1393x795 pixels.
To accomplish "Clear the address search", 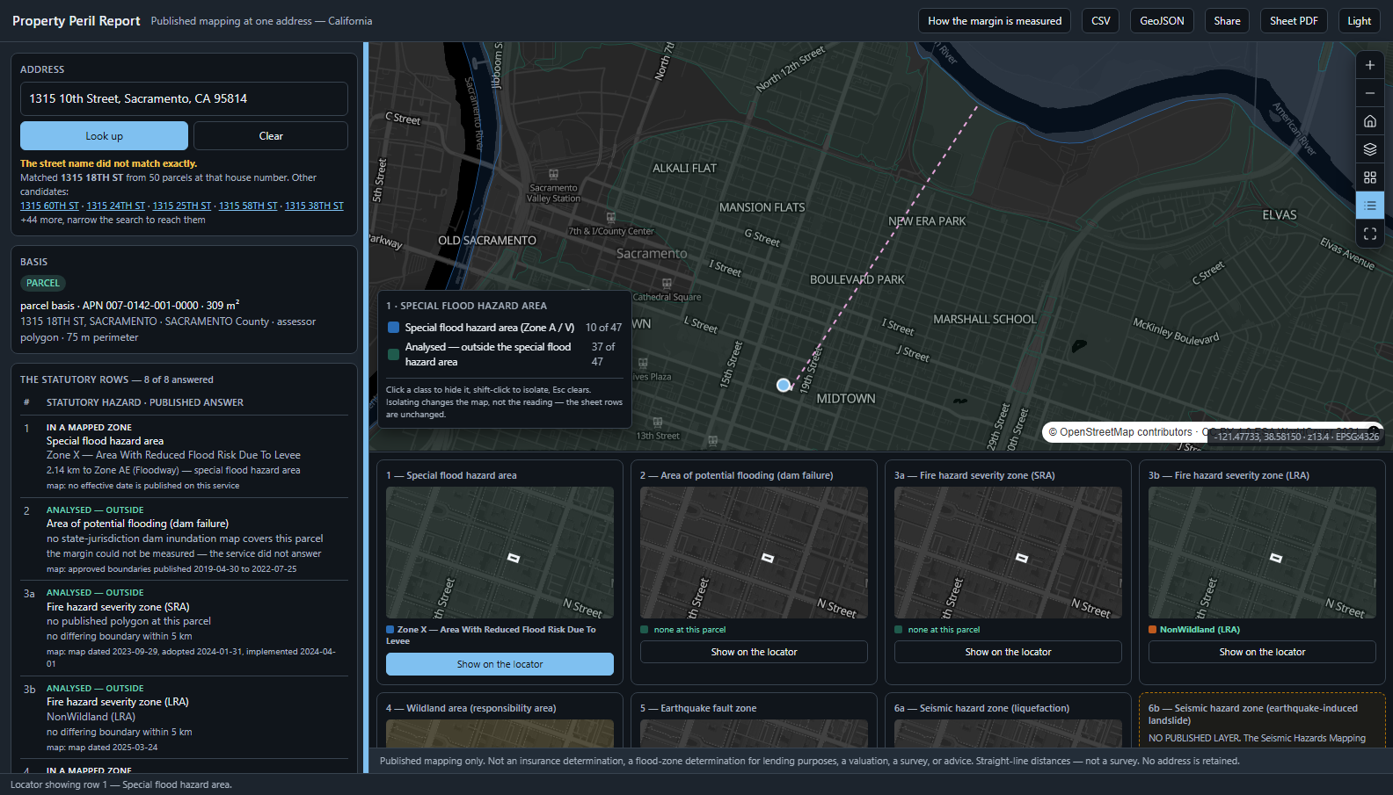I will (271, 136).
